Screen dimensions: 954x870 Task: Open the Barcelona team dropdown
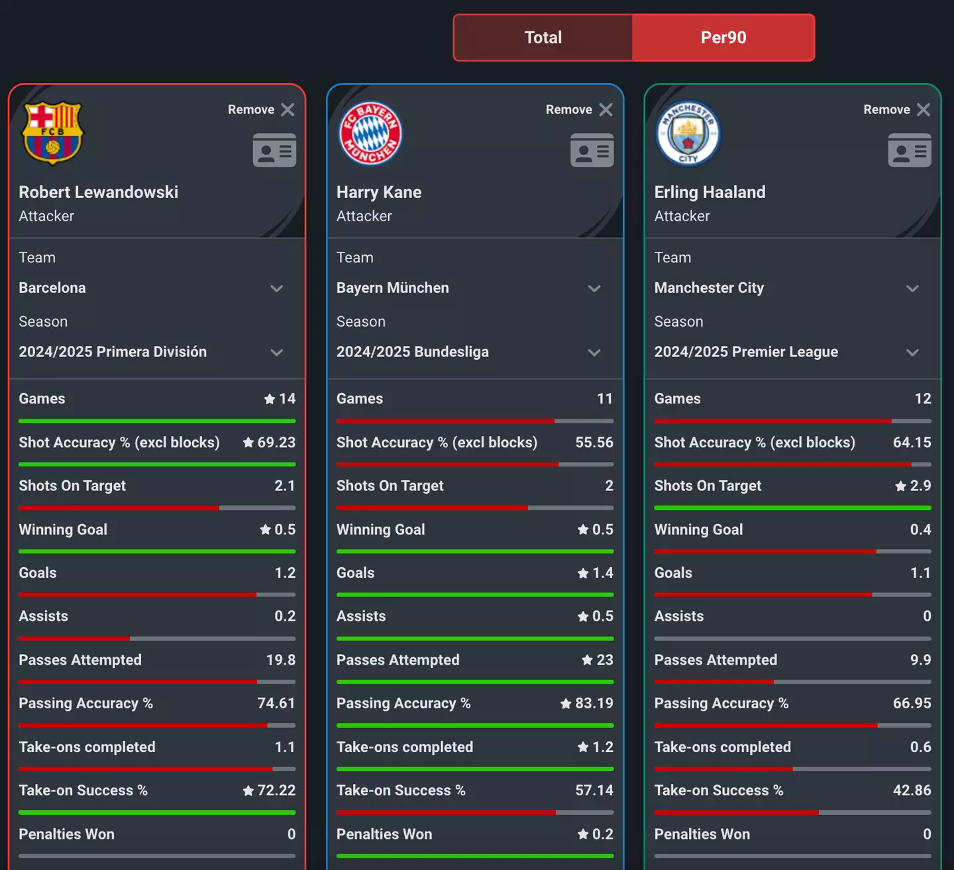pyautogui.click(x=277, y=288)
